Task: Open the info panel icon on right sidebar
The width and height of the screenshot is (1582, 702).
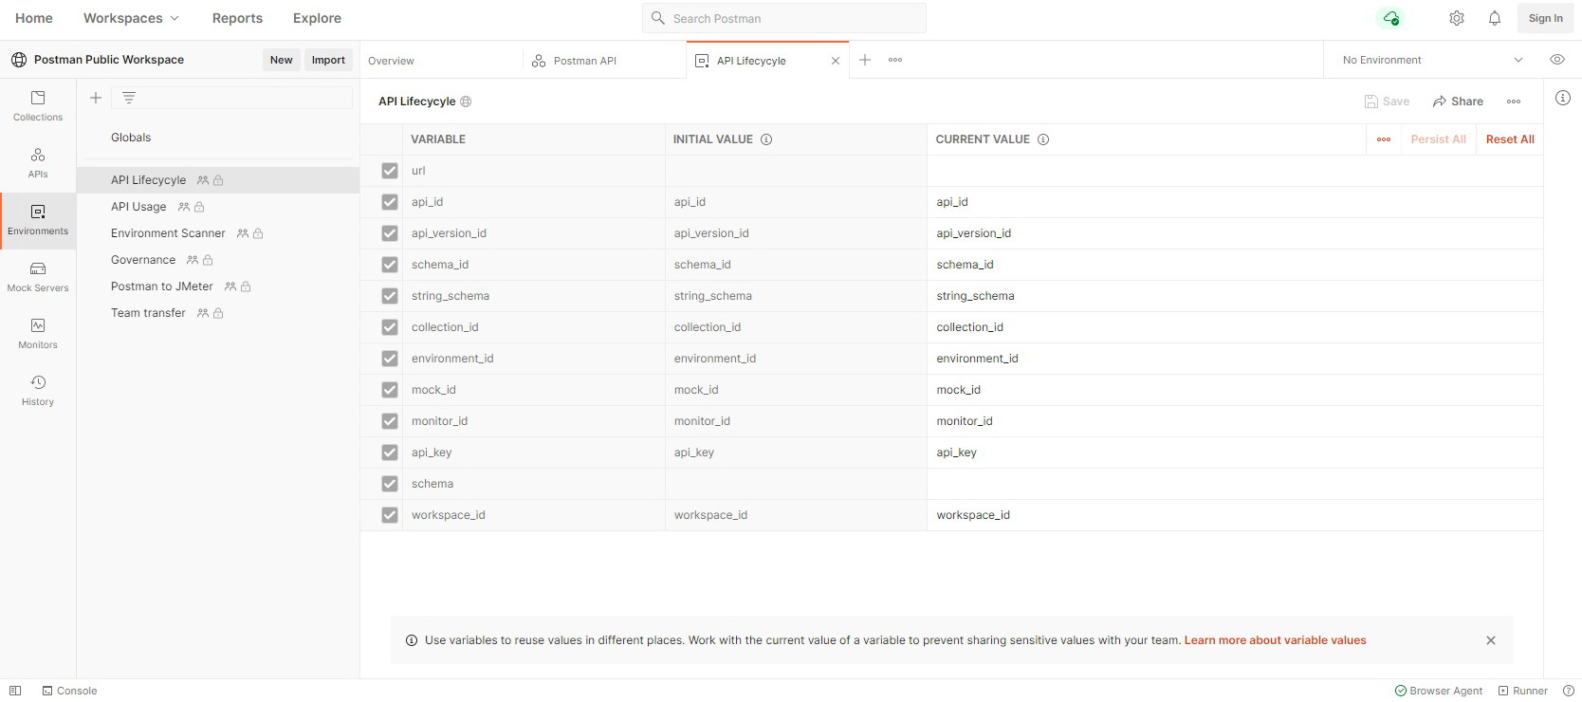Action: 1563,98
